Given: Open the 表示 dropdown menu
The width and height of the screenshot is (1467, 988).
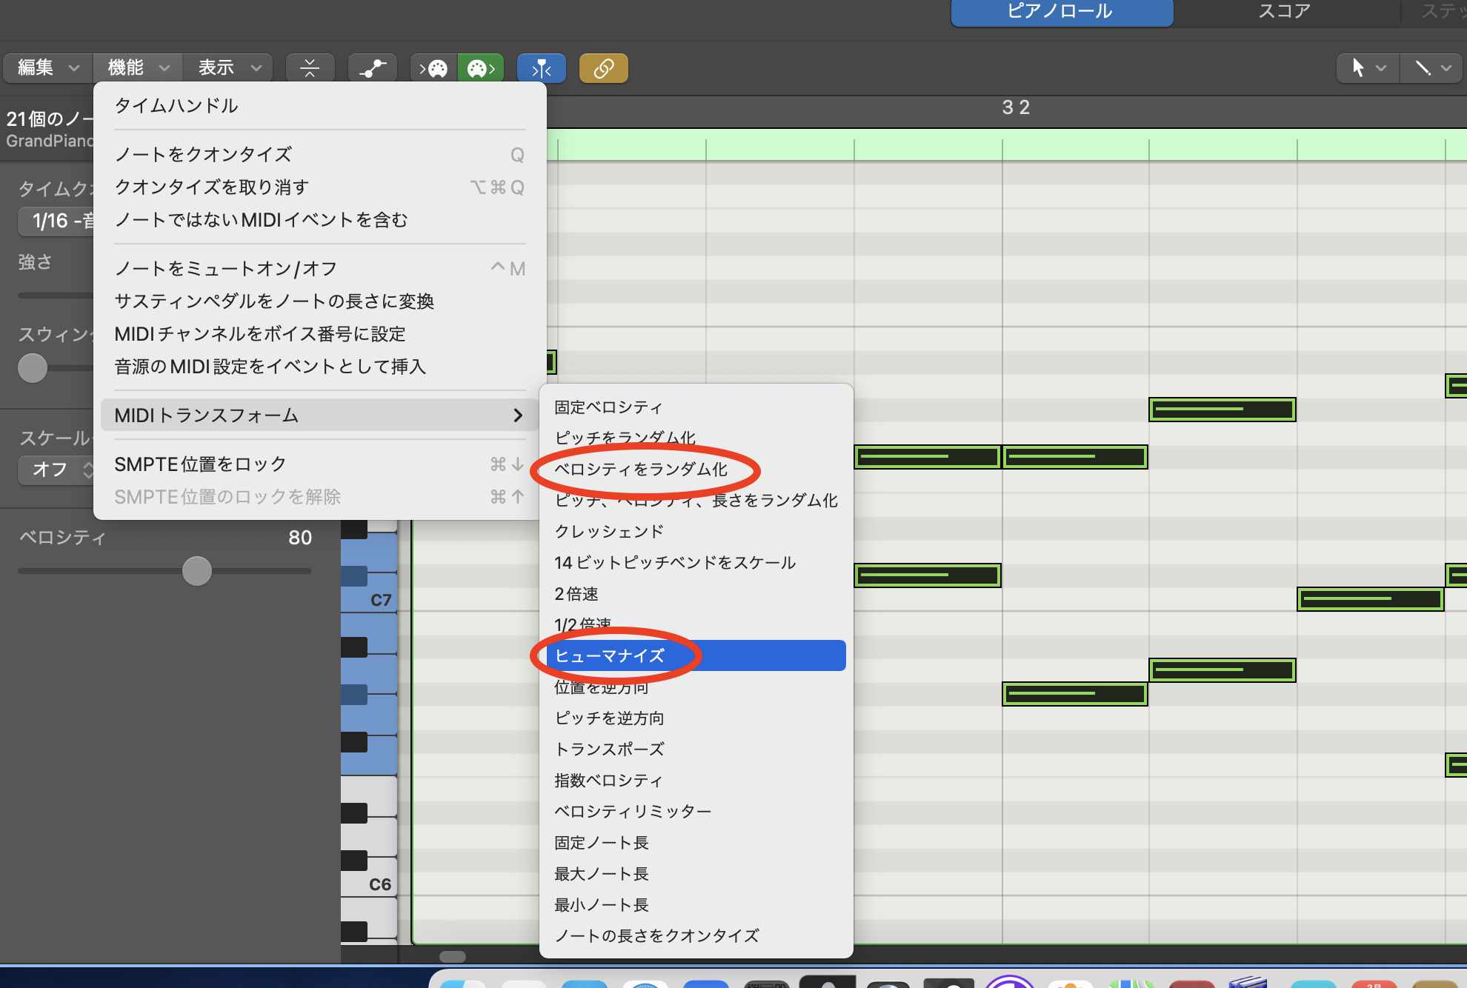Looking at the screenshot, I should (228, 68).
